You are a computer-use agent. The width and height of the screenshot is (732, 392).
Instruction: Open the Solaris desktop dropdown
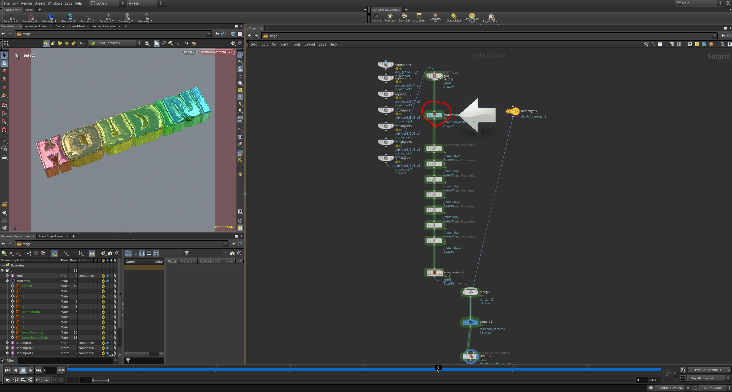coord(107,3)
